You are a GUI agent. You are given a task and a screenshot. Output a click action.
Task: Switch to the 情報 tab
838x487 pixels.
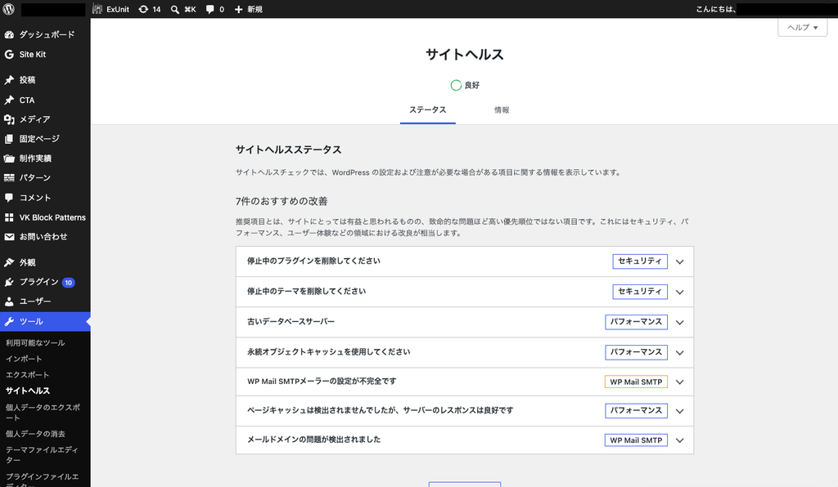pos(502,109)
